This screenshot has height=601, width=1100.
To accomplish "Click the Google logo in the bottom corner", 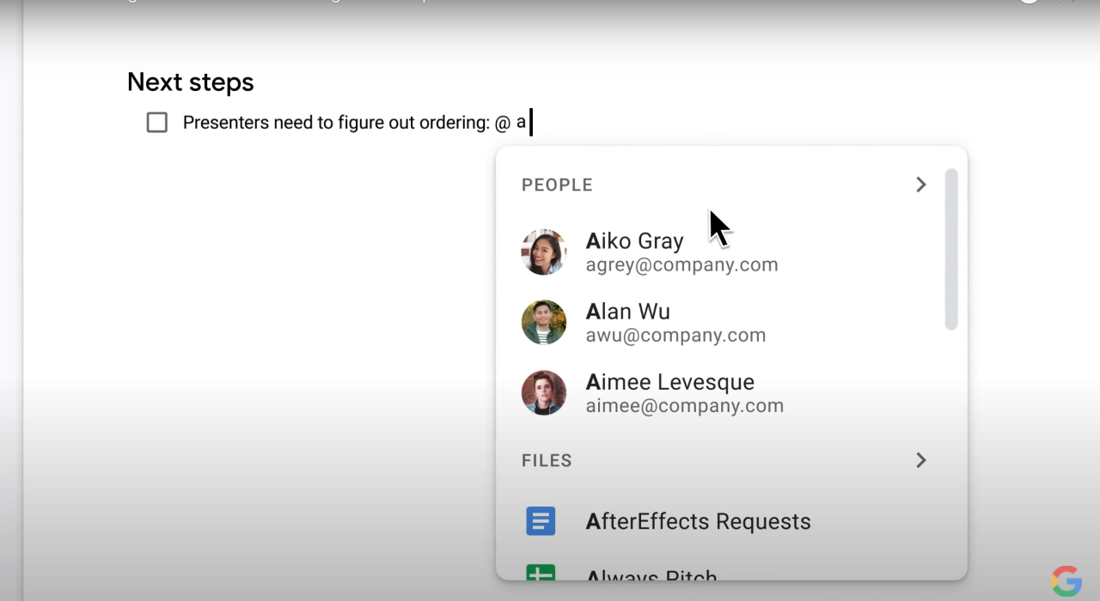I will pos(1066,580).
